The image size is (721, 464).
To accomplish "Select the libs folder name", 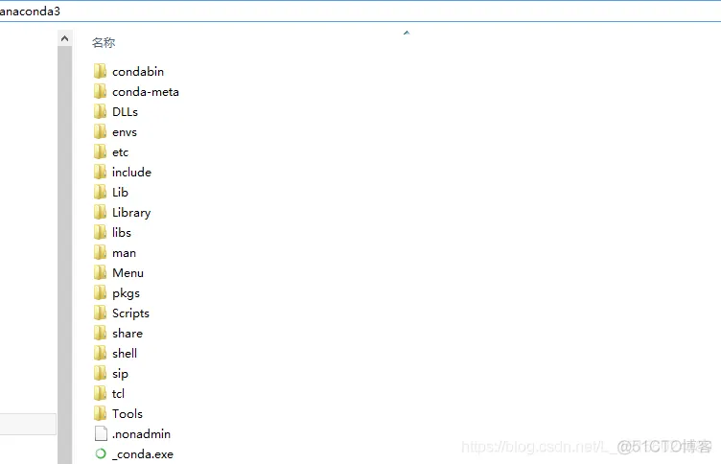I will 122,233.
